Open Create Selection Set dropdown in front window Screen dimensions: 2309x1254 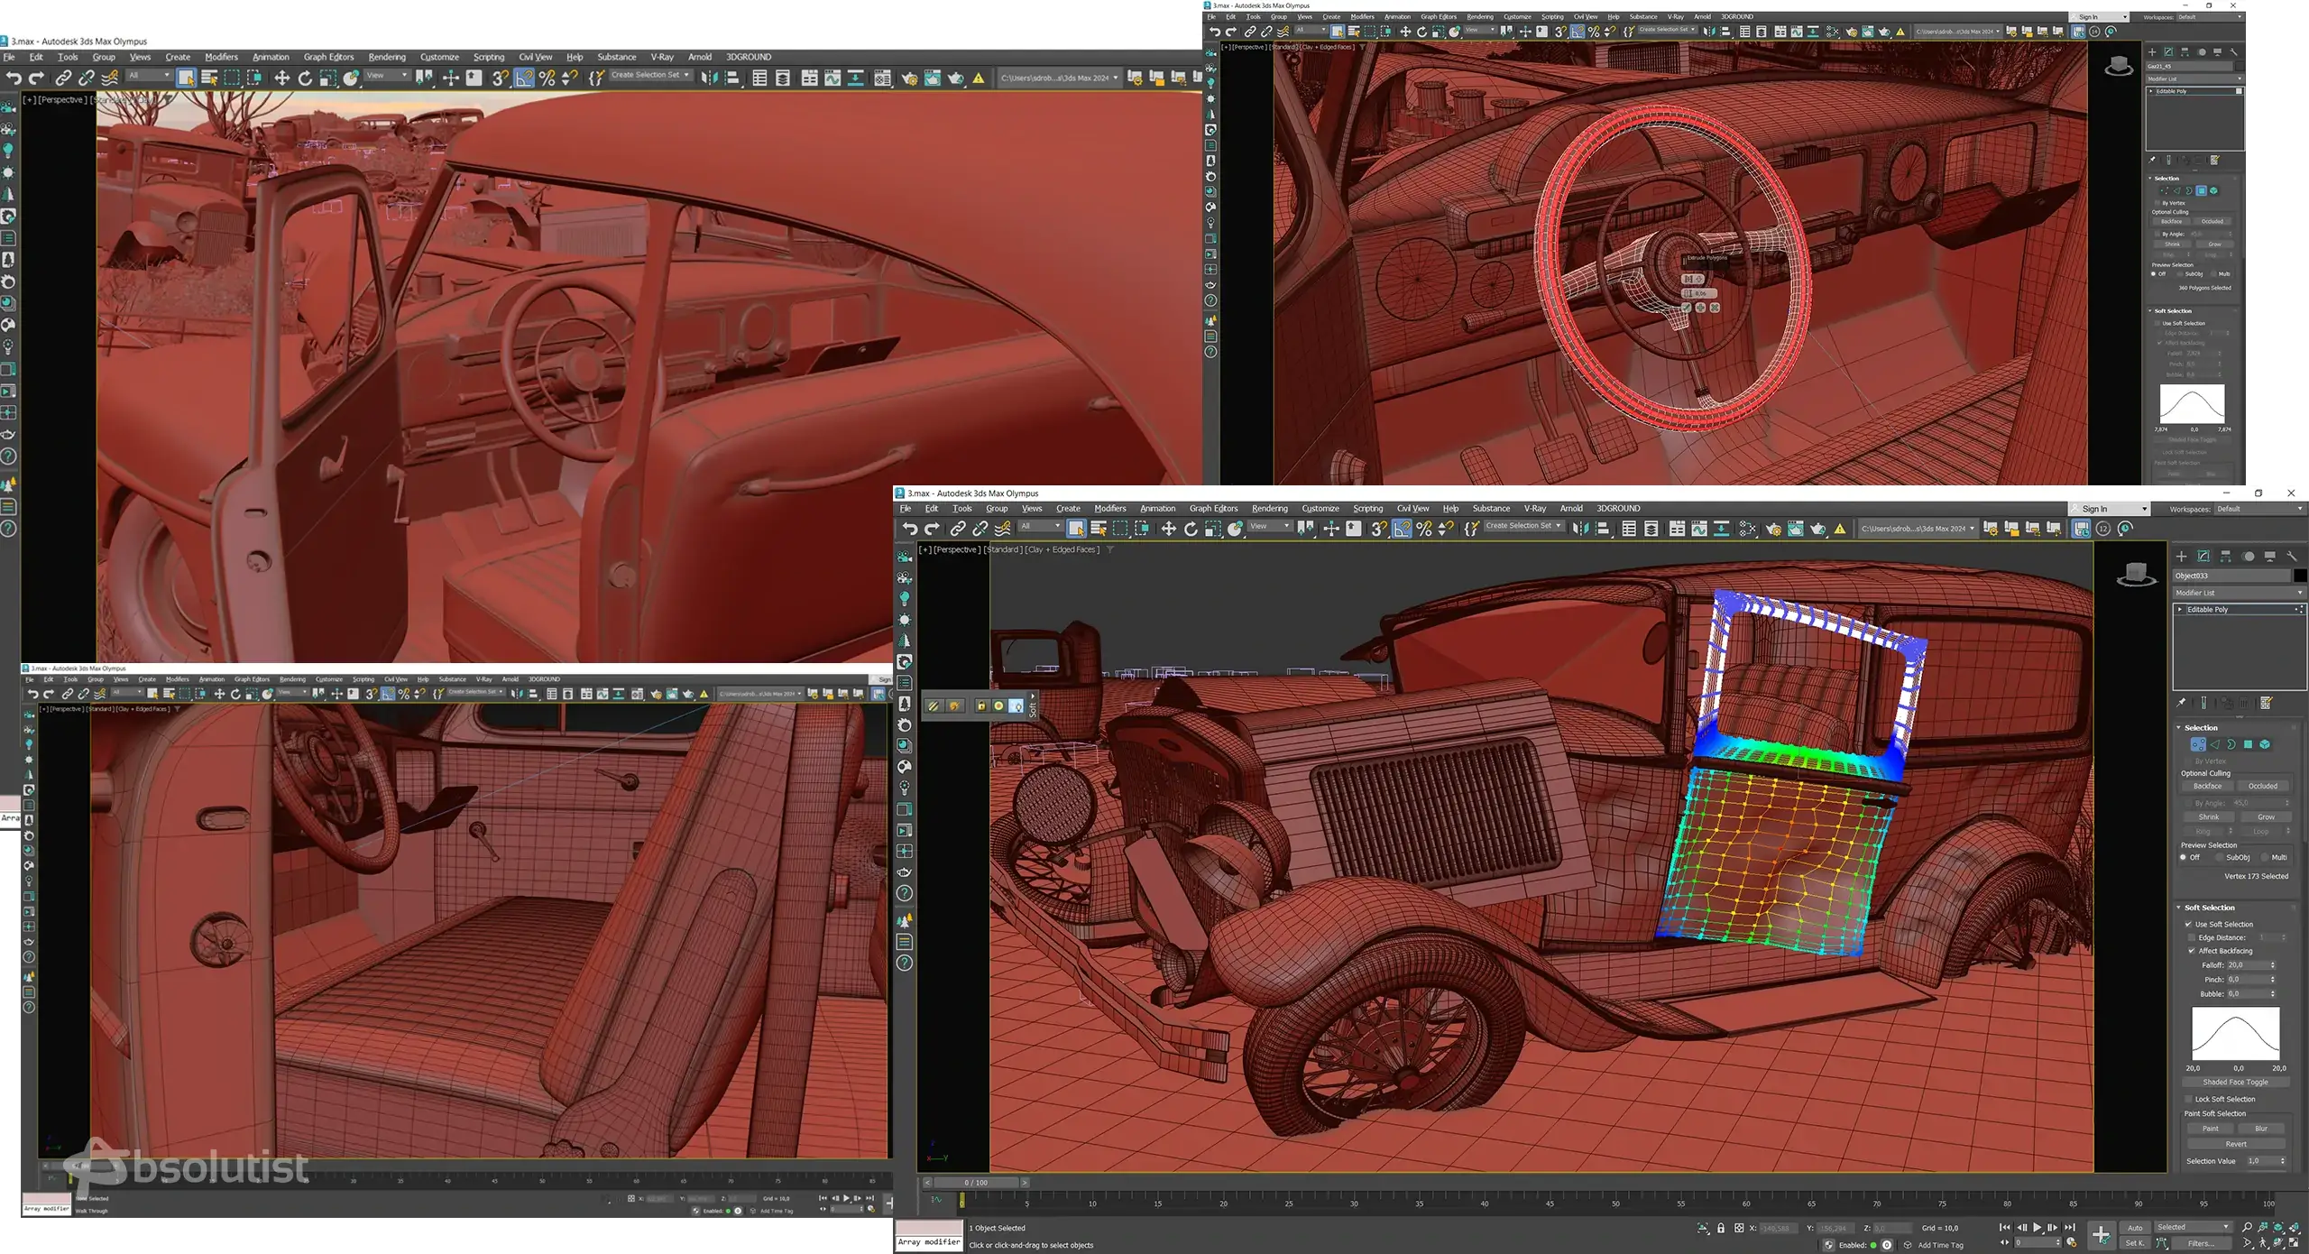click(x=1522, y=526)
